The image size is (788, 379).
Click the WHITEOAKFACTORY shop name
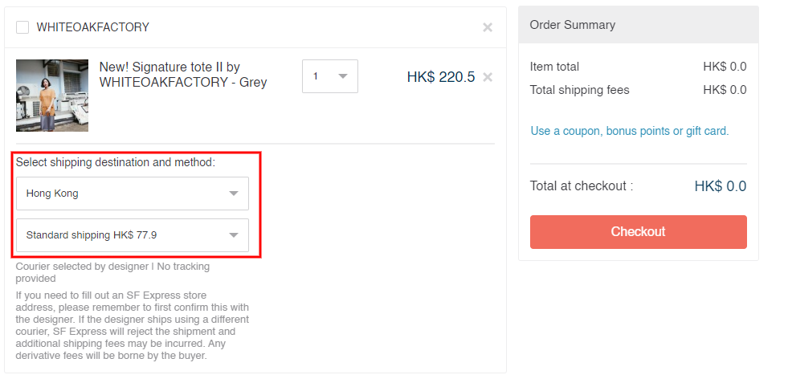93,27
